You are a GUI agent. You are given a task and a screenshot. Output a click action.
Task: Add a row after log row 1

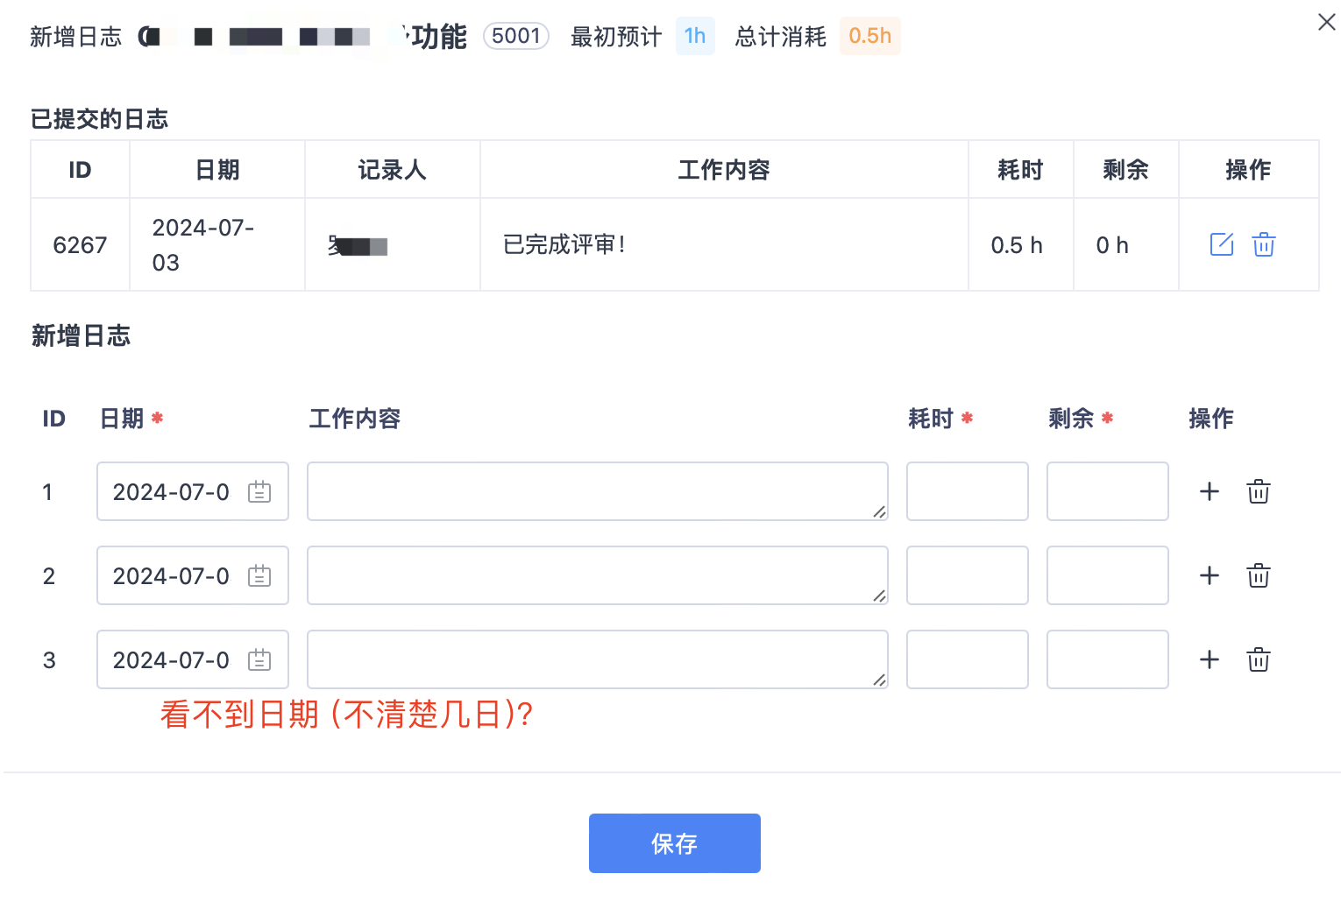click(1210, 491)
